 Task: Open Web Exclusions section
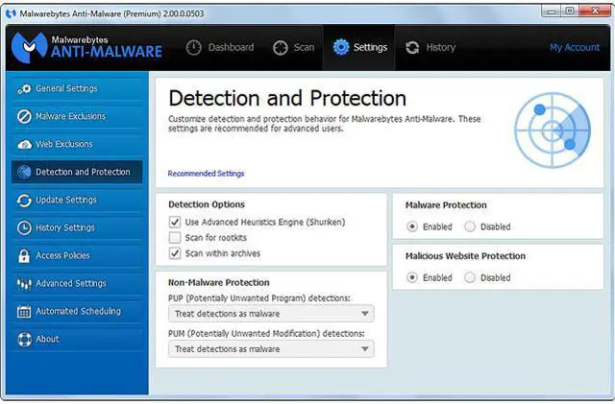pyautogui.click(x=77, y=144)
